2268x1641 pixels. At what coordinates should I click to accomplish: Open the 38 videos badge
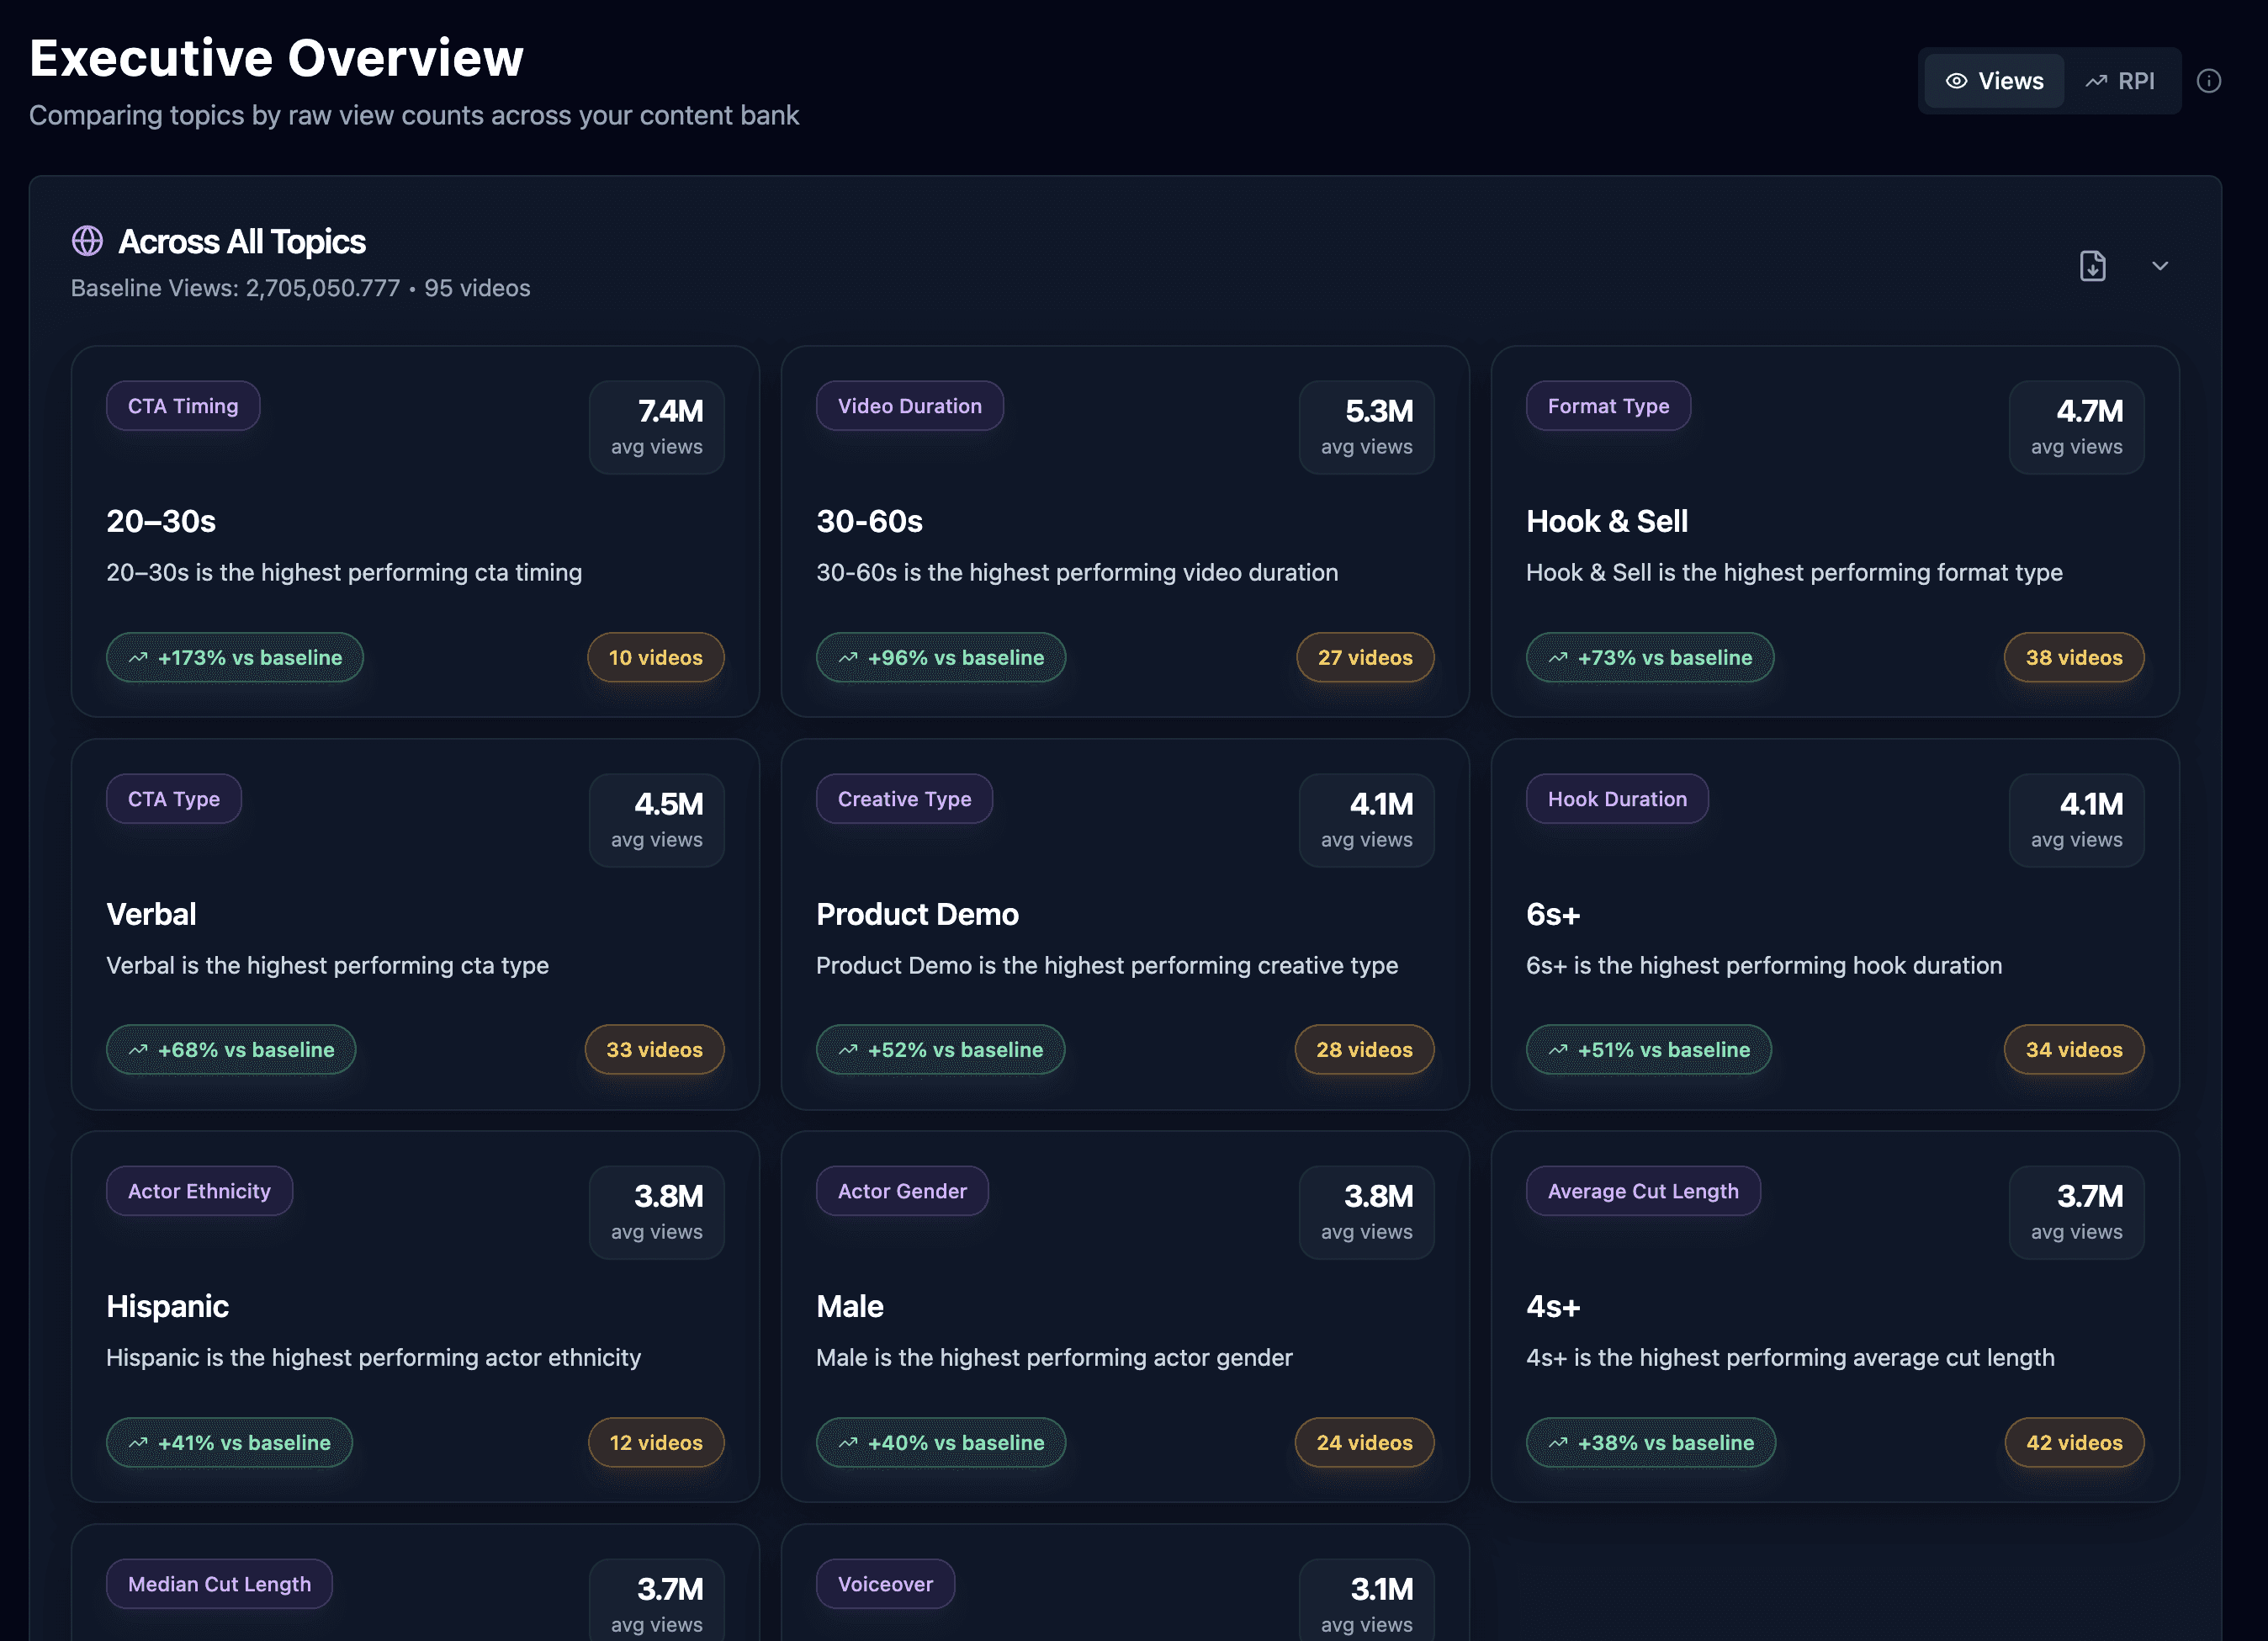point(2073,657)
